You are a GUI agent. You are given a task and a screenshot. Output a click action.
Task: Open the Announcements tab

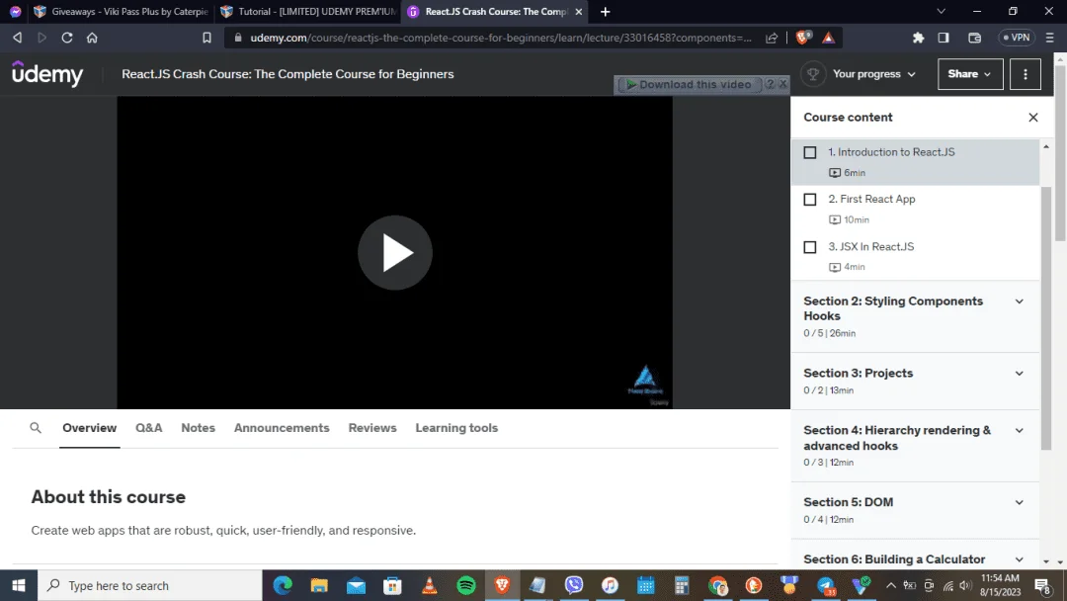coord(282,428)
